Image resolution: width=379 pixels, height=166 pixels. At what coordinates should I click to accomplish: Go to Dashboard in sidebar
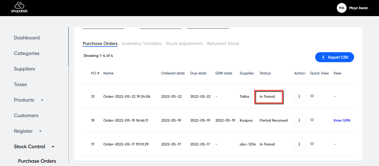coord(27,38)
